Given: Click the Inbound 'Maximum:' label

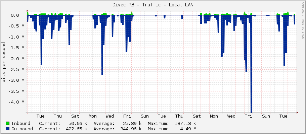Looking at the screenshot, I should pos(159,124).
